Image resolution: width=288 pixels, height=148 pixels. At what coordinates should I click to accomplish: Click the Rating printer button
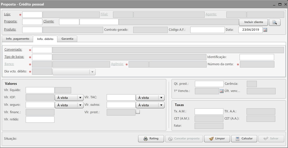click(151, 139)
